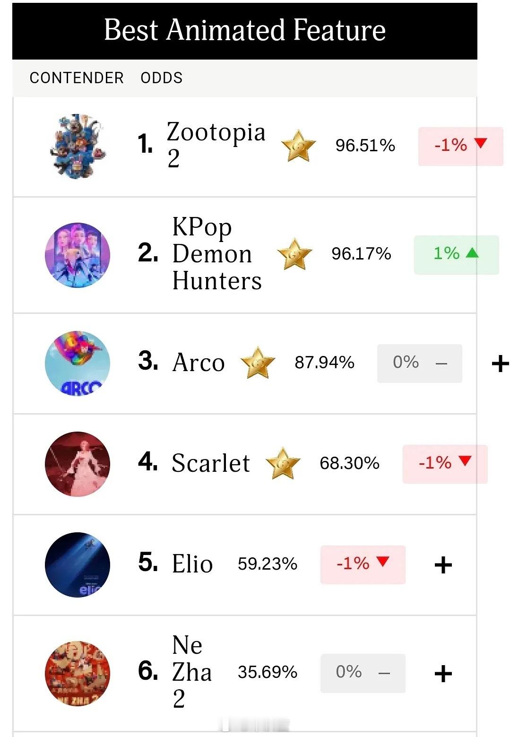510x737 pixels.
Task: Expand the Elio row with plus icon
Action: pyautogui.click(x=443, y=564)
